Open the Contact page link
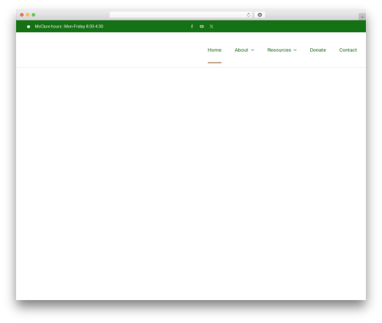 [x=348, y=50]
